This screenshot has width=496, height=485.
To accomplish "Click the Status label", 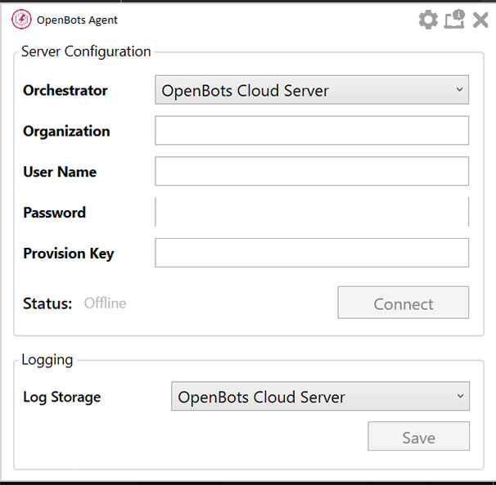I will pos(47,303).
